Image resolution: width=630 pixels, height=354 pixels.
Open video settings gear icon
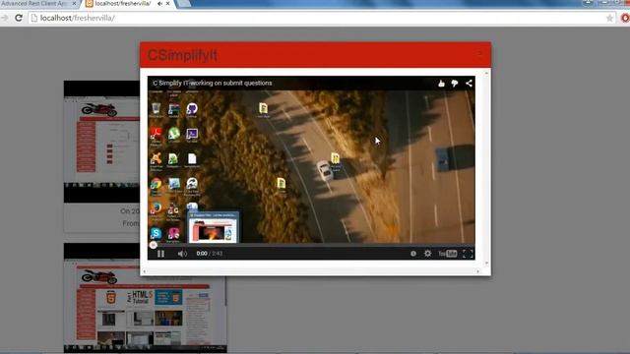(x=427, y=254)
